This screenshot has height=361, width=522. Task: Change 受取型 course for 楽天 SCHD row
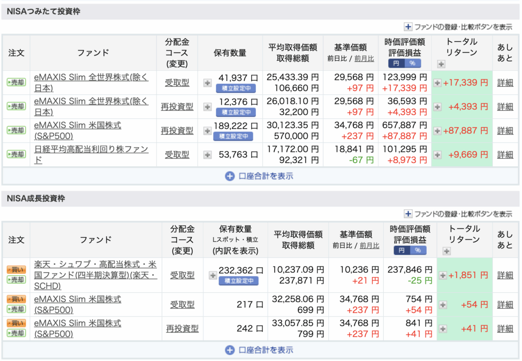tap(182, 275)
